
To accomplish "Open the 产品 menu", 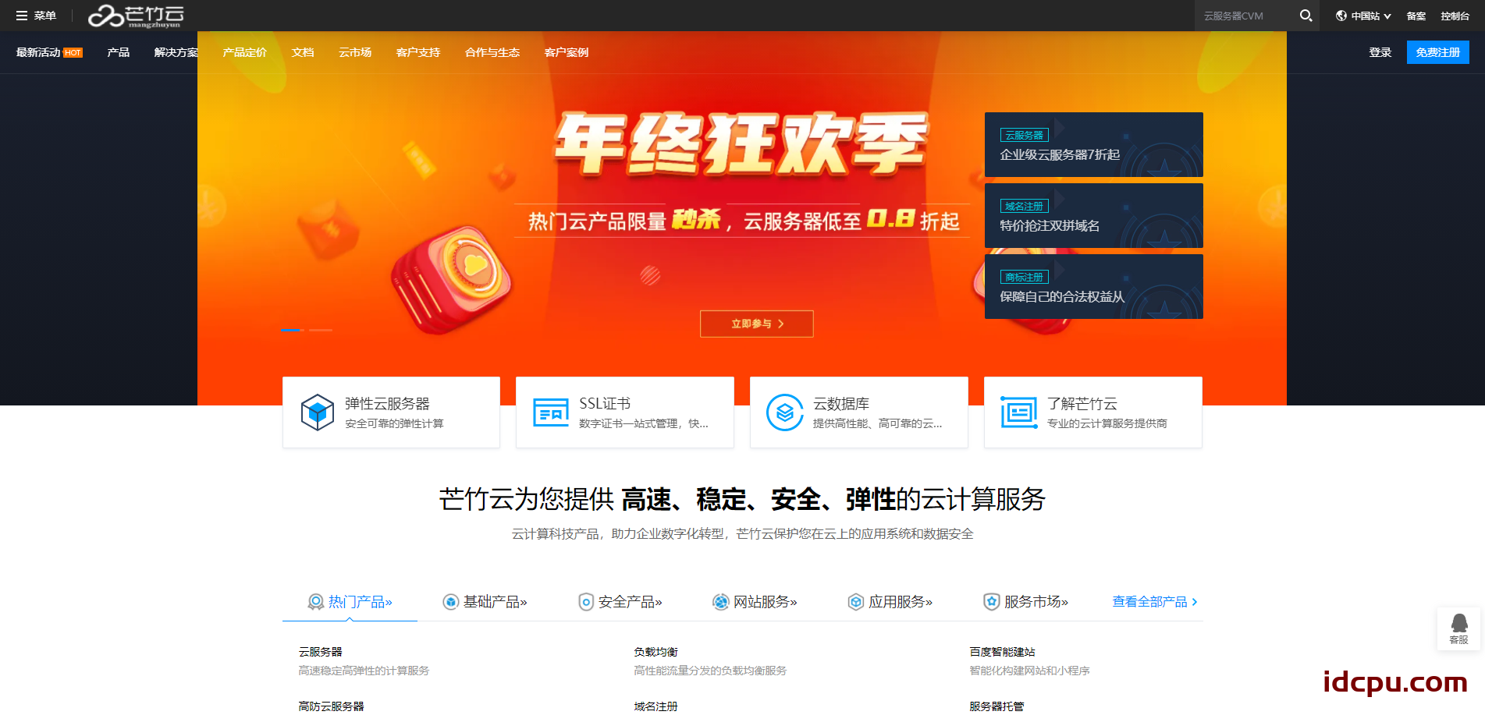I will (x=119, y=52).
